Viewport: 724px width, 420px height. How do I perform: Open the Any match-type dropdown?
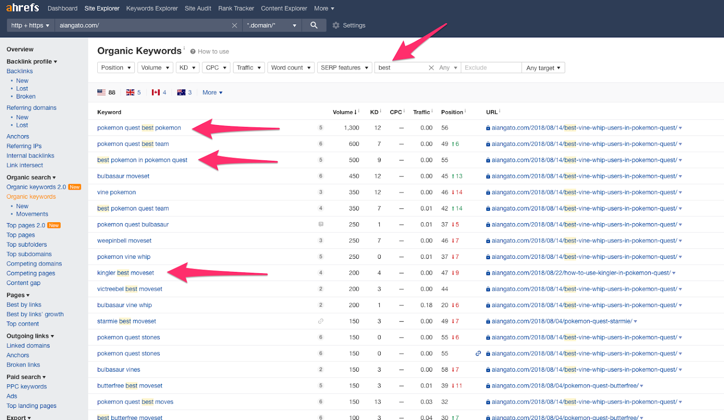448,68
